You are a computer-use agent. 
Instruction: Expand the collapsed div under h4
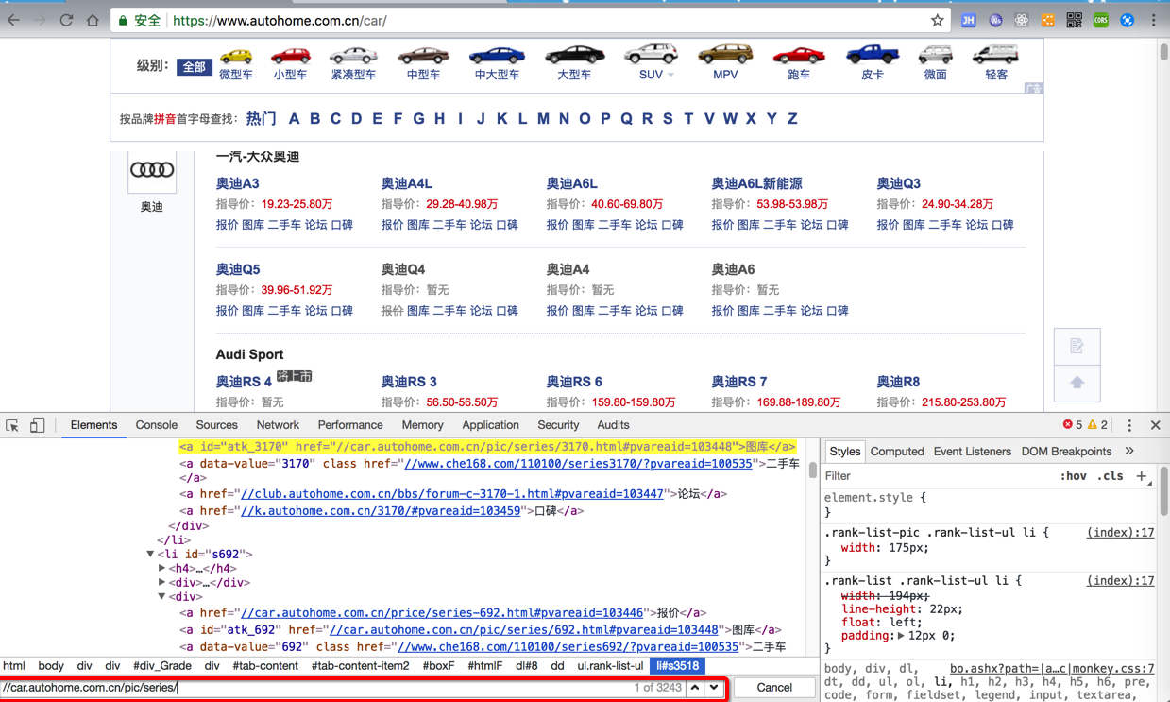tap(162, 583)
